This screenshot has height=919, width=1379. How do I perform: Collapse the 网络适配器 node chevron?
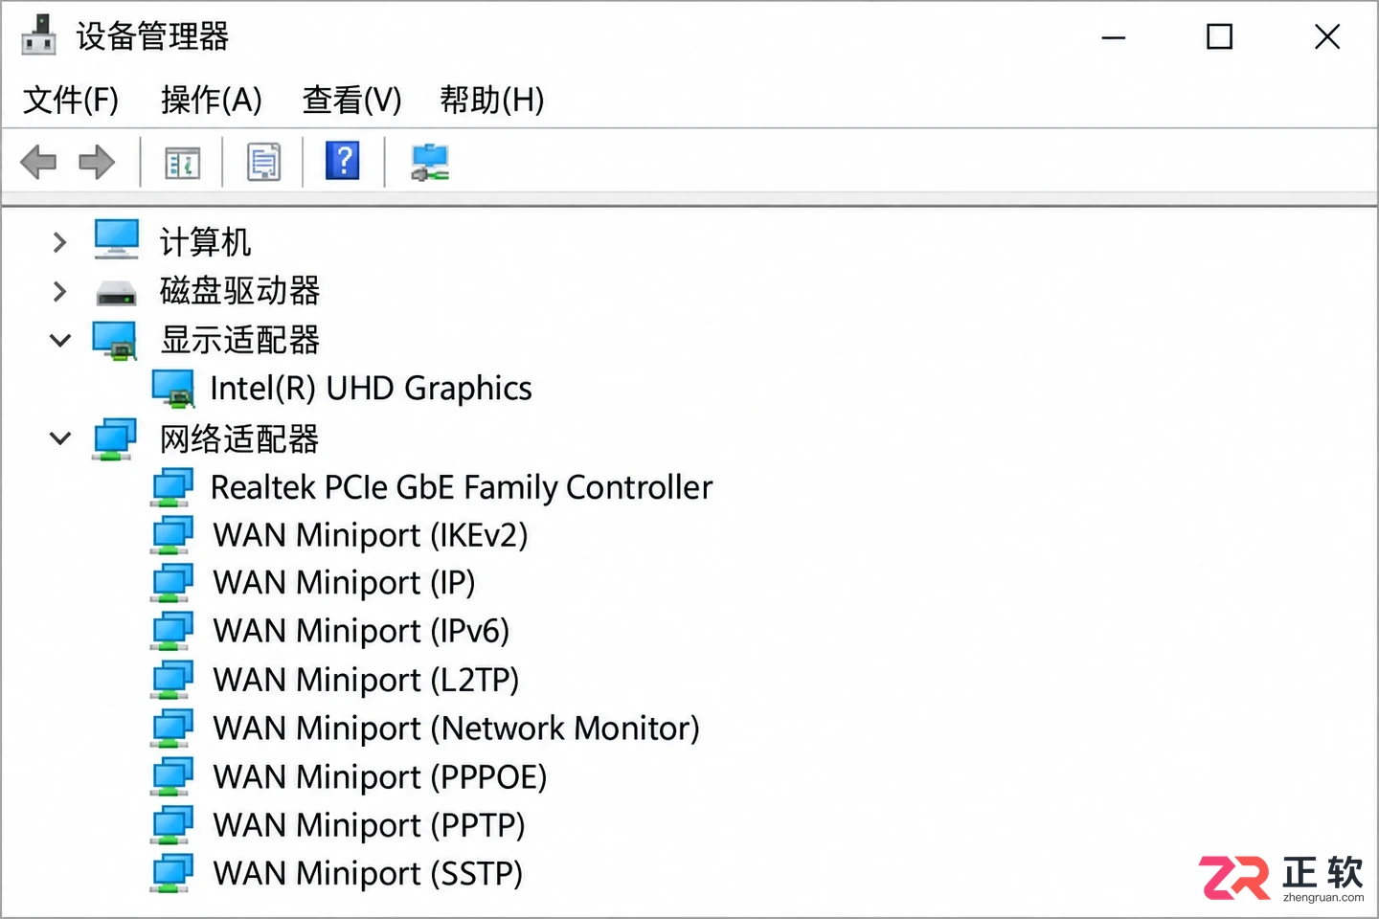point(60,438)
